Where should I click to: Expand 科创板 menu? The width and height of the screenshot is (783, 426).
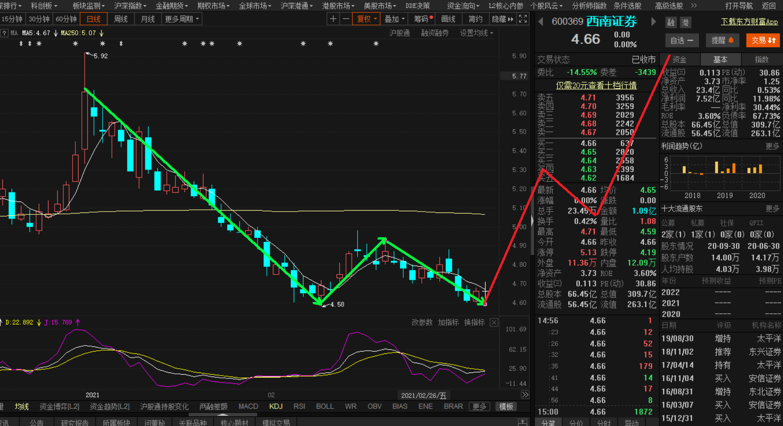click(44, 6)
